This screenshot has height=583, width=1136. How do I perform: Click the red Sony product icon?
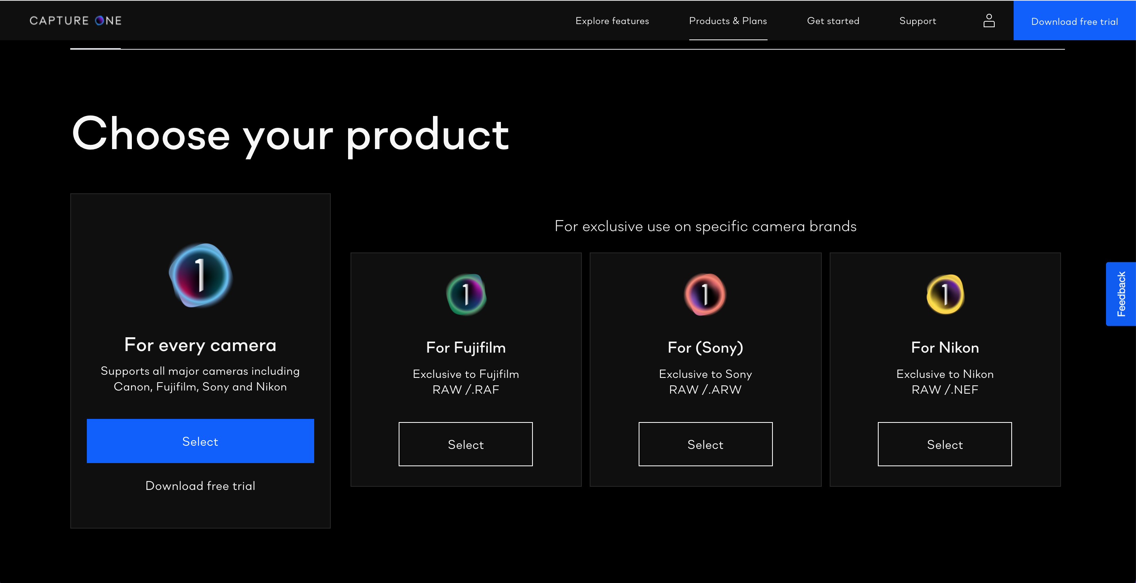(x=705, y=294)
